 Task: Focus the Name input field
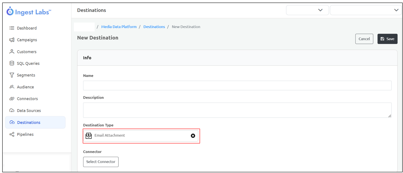(x=237, y=85)
